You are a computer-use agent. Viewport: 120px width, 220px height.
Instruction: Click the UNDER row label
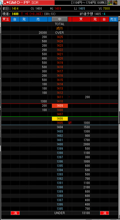coord(60,213)
